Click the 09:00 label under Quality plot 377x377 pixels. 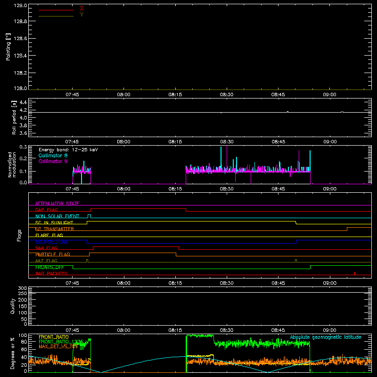tap(329, 330)
